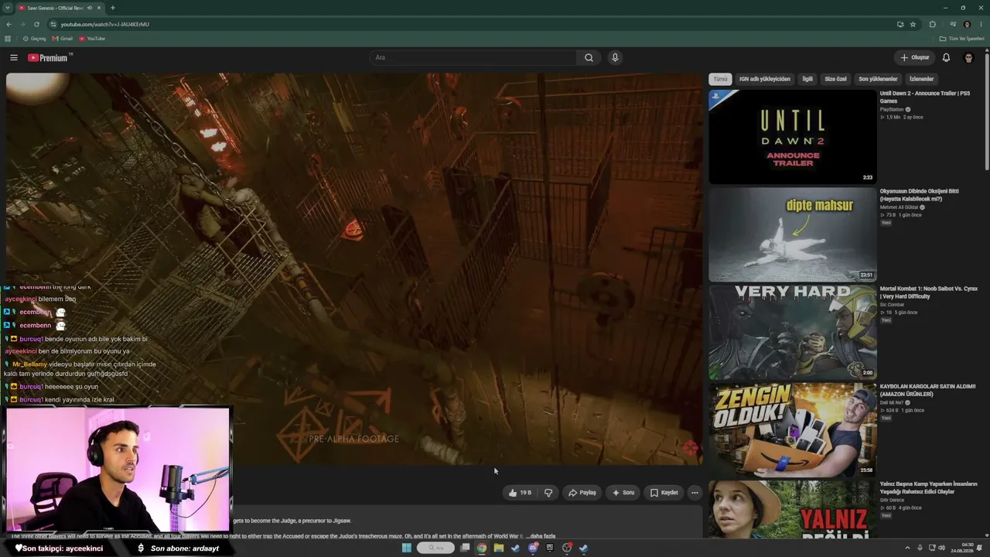
Task: Select the 'Tümü' filter chip
Action: (720, 79)
